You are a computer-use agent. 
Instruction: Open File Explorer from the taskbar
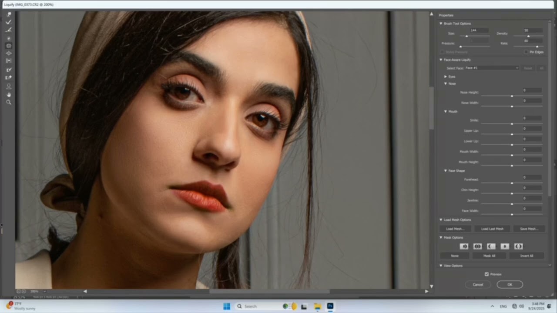(x=318, y=306)
